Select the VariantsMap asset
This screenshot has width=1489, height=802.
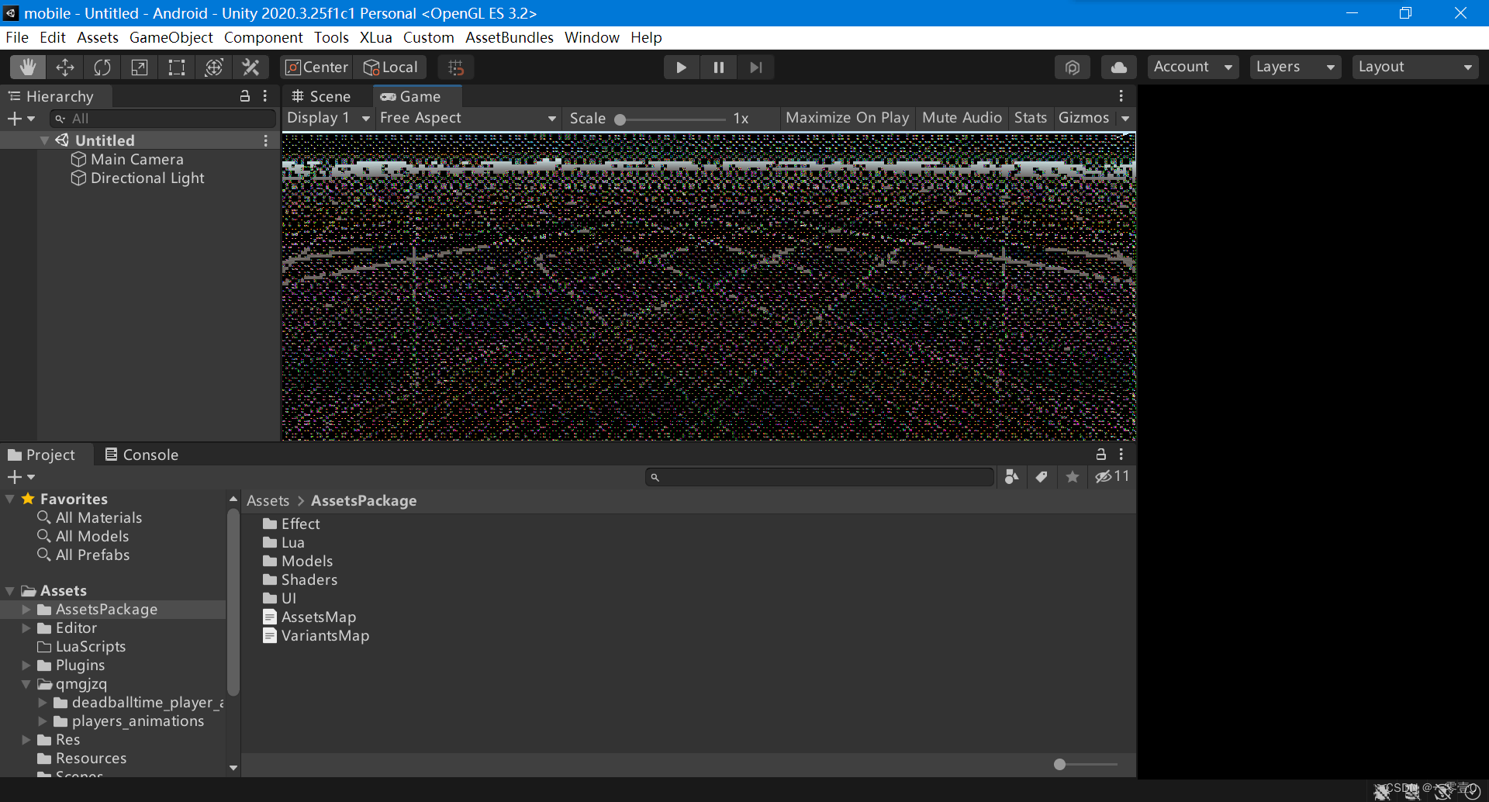pos(325,635)
